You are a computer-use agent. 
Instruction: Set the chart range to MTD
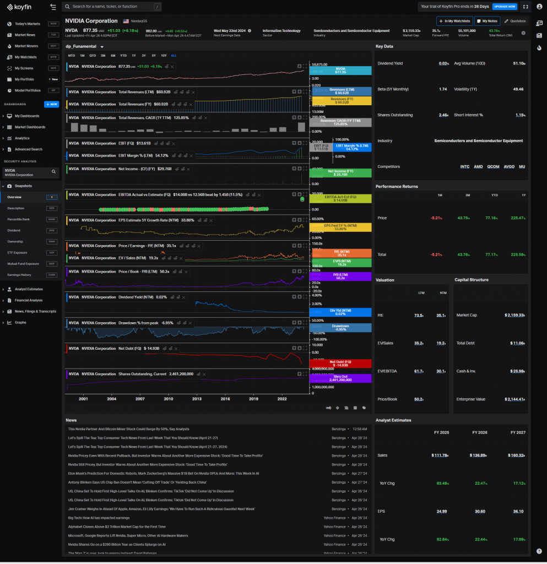(x=72, y=56)
